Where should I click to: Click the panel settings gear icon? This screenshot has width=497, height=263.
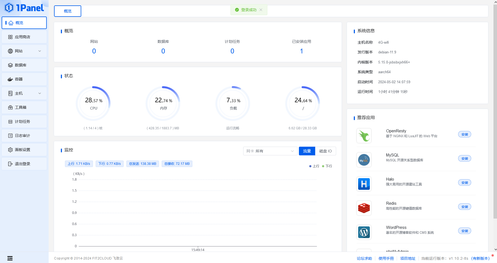[10, 150]
